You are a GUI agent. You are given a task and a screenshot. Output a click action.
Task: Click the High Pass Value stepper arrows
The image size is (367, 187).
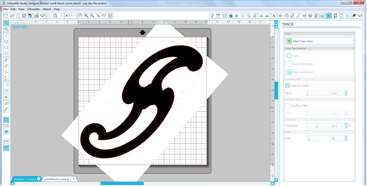click(x=346, y=93)
